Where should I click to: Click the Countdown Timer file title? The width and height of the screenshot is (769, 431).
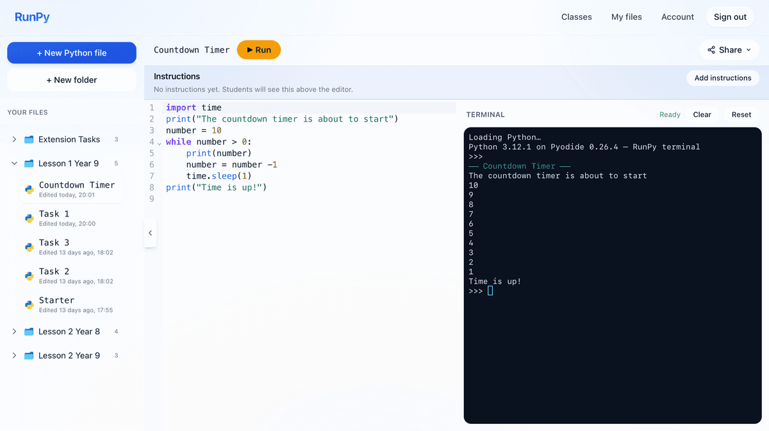coord(192,50)
